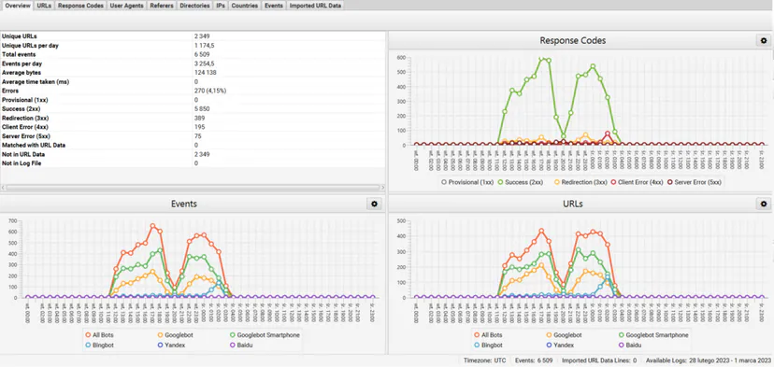Select the Provisional (1xx) table row
This screenshot has width=774, height=367.
click(193, 100)
